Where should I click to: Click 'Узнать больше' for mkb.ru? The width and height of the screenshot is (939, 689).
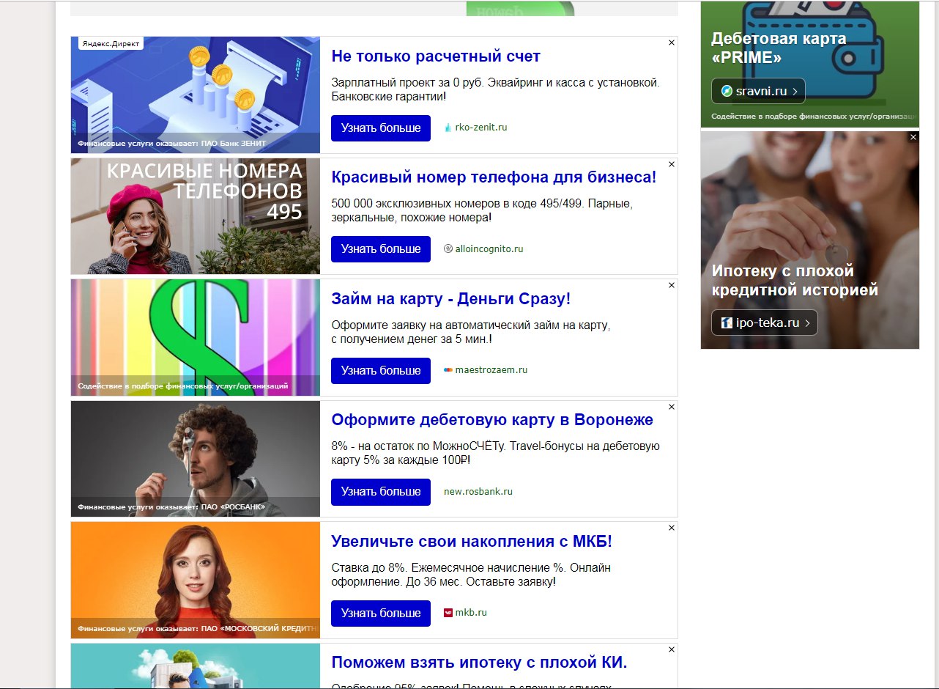(x=381, y=613)
